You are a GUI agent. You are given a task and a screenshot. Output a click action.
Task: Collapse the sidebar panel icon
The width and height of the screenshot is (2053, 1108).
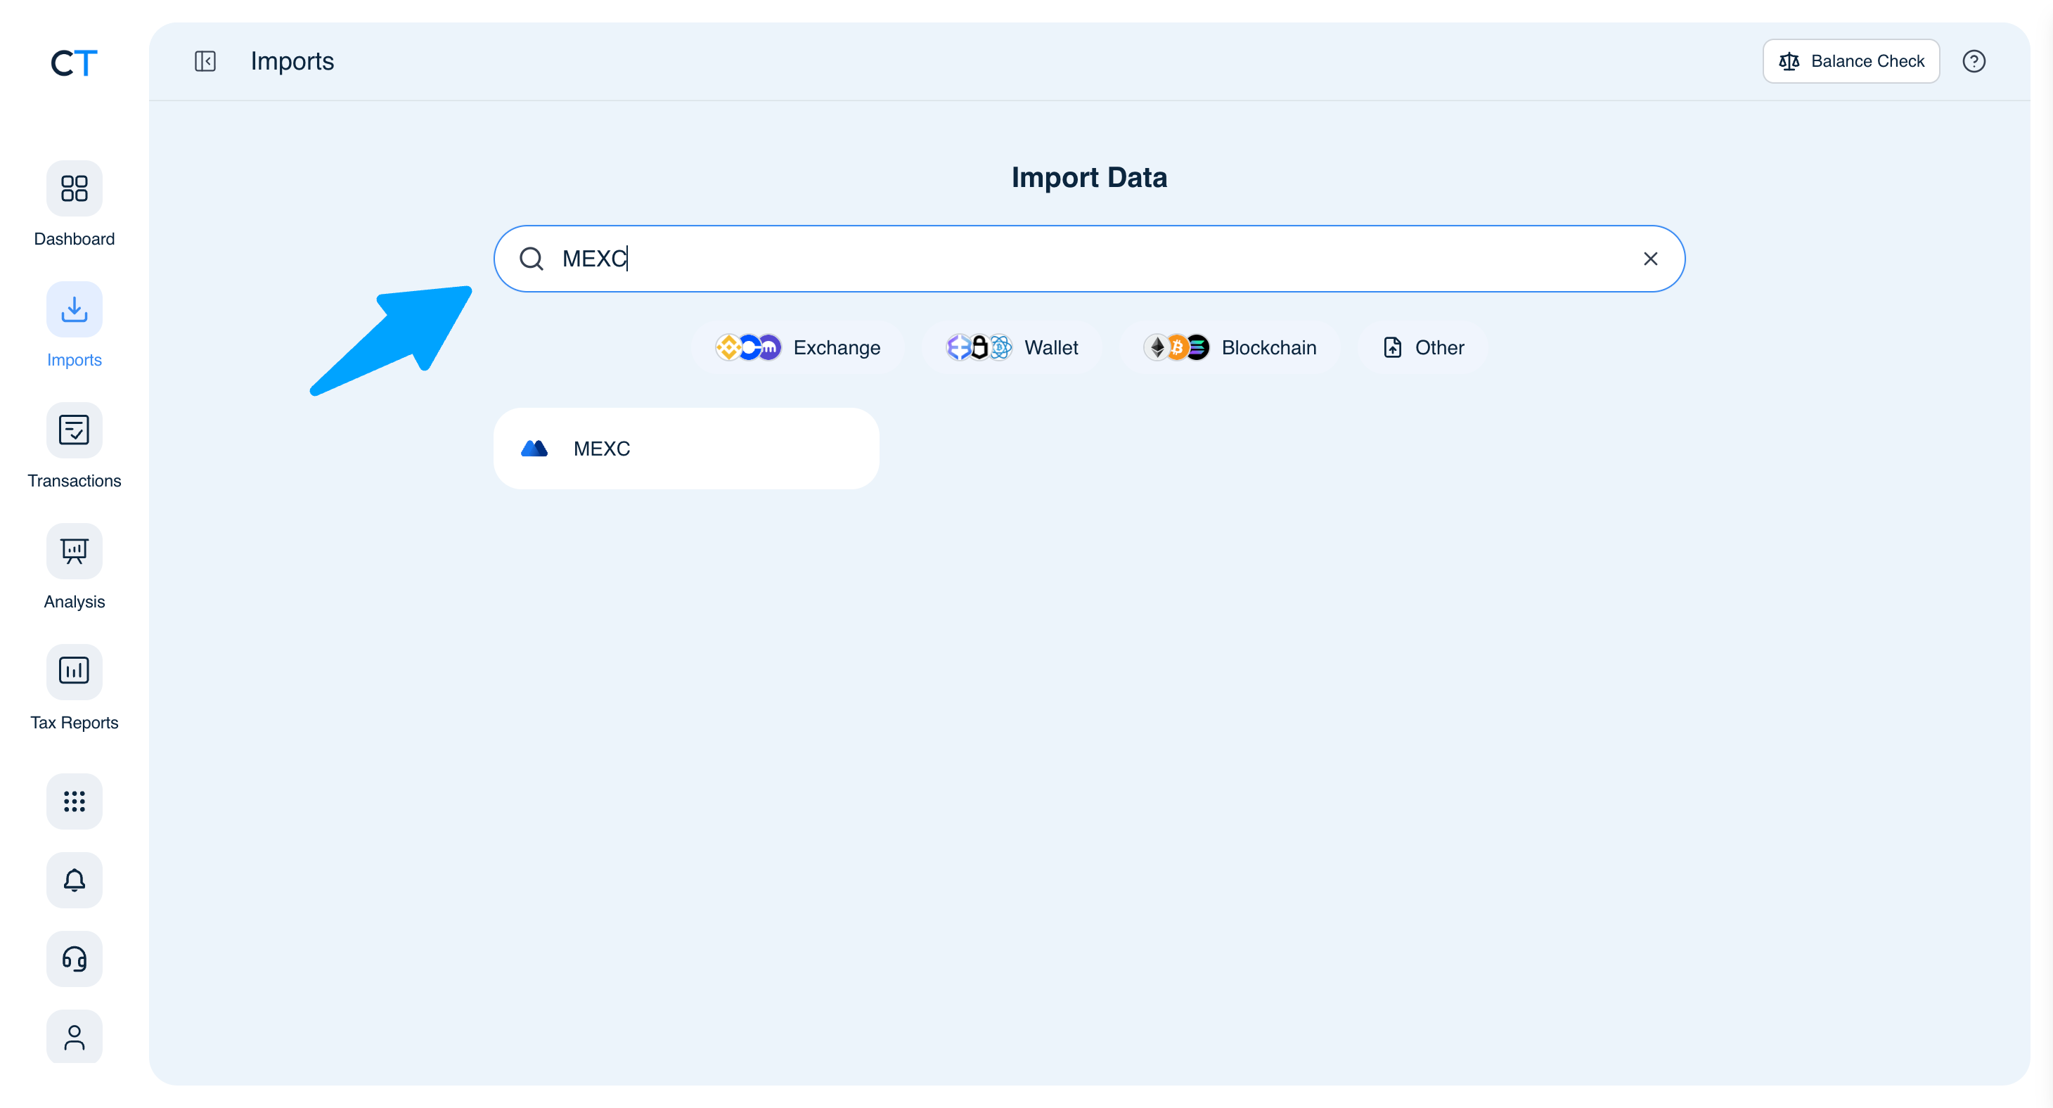pyautogui.click(x=205, y=61)
